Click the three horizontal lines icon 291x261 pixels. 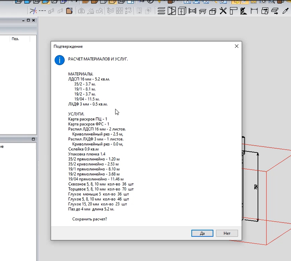click(161, 11)
